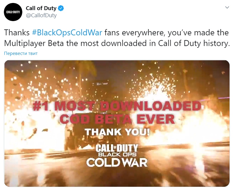
Task: Click the word Thanks in the tweet
Action: click(17, 32)
